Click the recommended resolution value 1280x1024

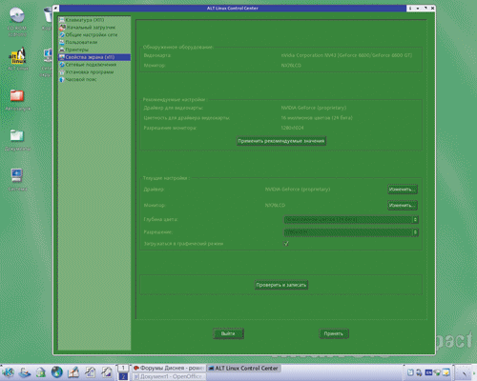[x=292, y=128]
